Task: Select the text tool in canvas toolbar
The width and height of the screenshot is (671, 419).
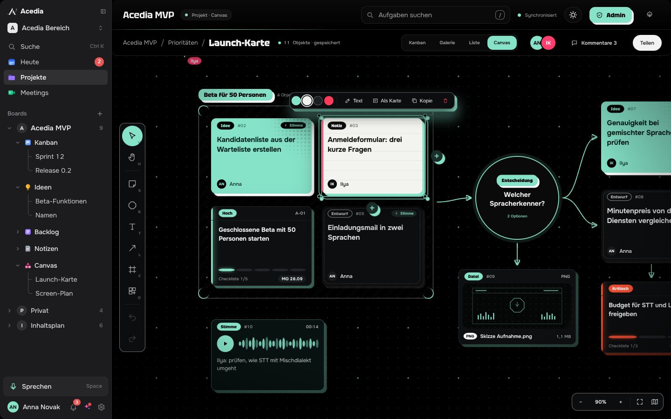Action: click(x=132, y=227)
